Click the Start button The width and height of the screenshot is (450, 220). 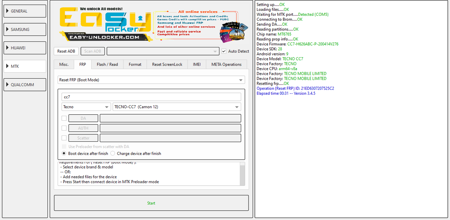point(151,203)
